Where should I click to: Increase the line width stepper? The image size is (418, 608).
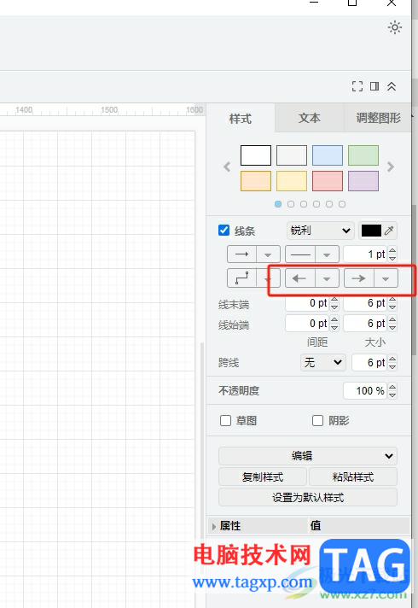click(392, 250)
